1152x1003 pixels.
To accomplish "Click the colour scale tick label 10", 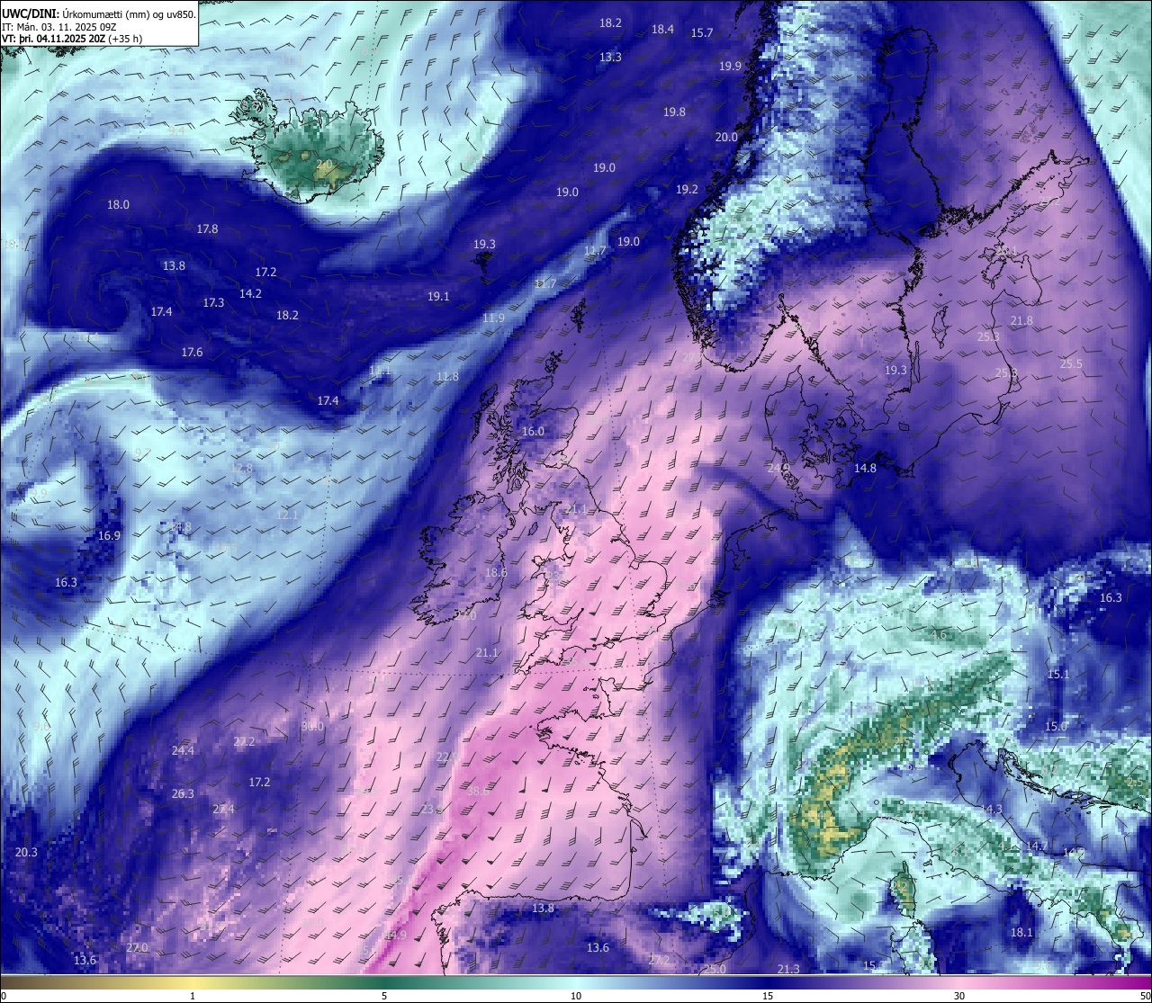I will pos(576,995).
